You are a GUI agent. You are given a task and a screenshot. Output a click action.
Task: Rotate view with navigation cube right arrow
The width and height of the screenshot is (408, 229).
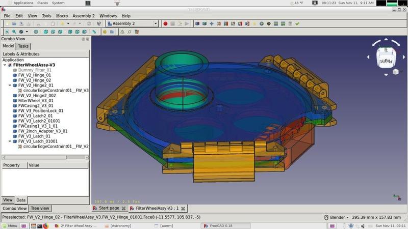click(x=404, y=57)
